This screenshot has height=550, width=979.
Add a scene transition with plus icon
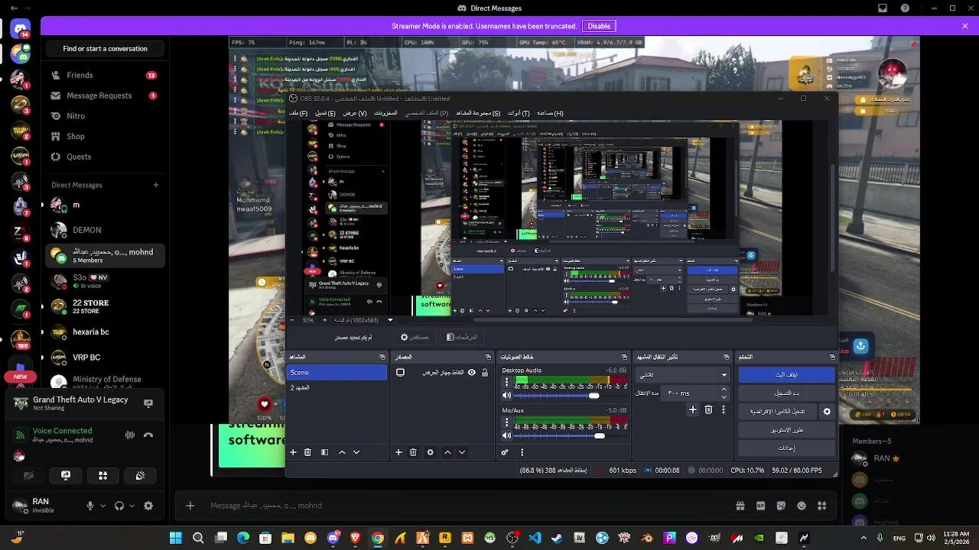(x=693, y=409)
